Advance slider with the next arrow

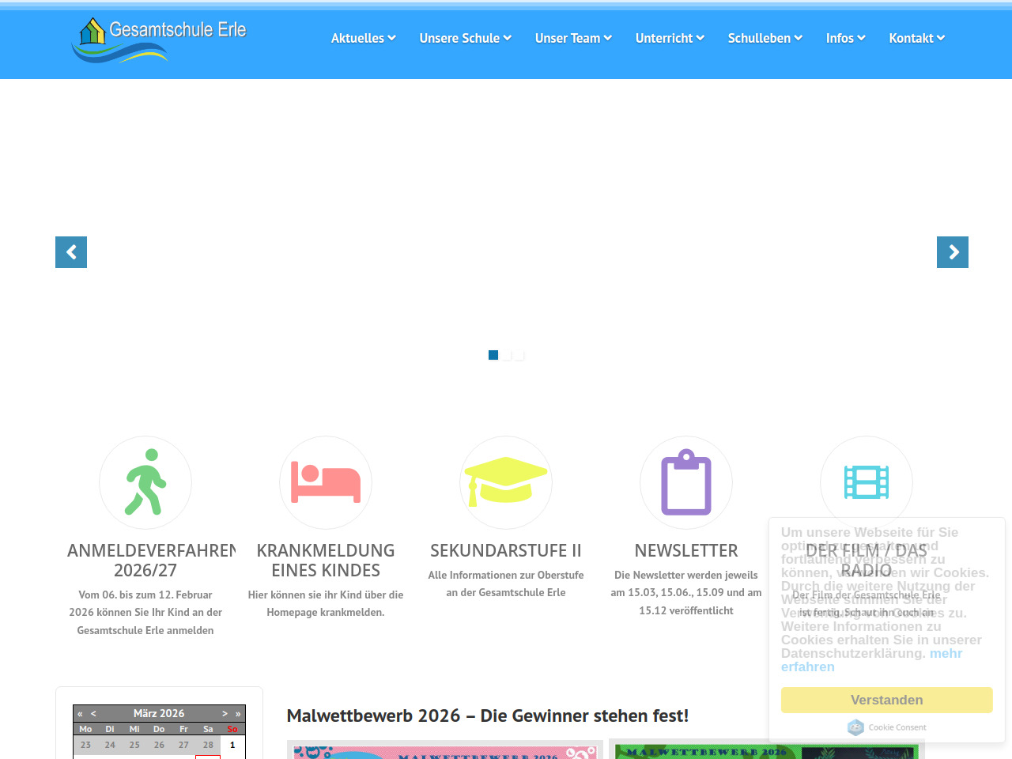click(952, 252)
